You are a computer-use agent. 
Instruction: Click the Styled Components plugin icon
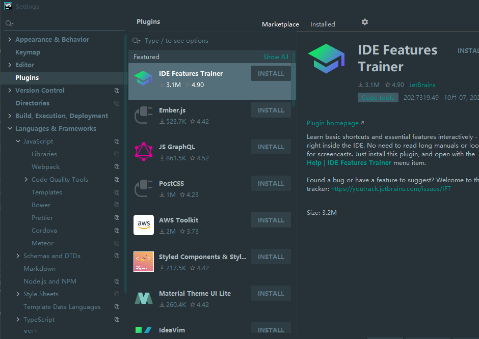(x=144, y=262)
